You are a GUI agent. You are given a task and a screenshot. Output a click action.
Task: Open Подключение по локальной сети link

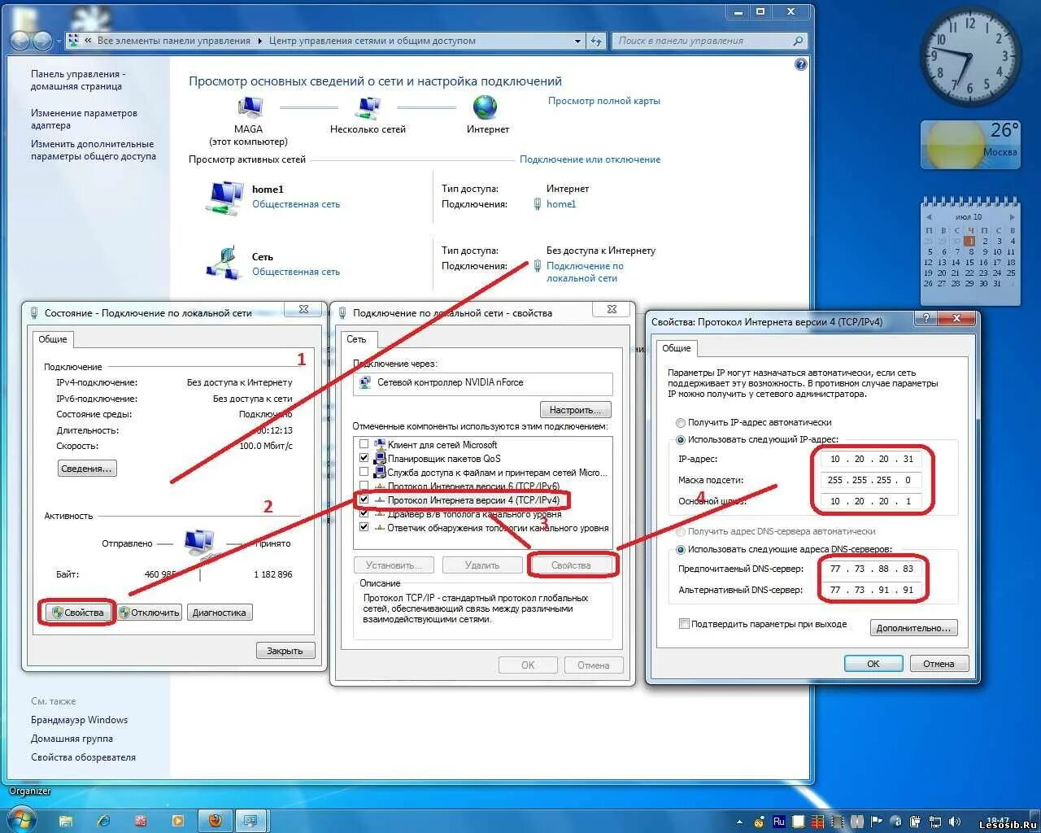(585, 272)
